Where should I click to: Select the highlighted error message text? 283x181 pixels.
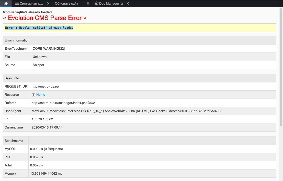pos(39,28)
